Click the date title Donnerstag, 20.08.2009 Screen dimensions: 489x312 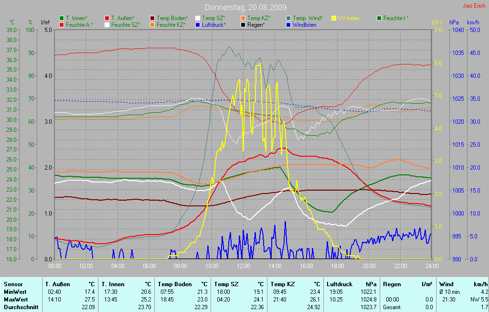245,7
